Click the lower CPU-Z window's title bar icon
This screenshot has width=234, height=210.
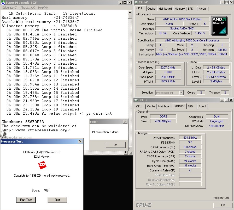pyautogui.click(x=136, y=100)
